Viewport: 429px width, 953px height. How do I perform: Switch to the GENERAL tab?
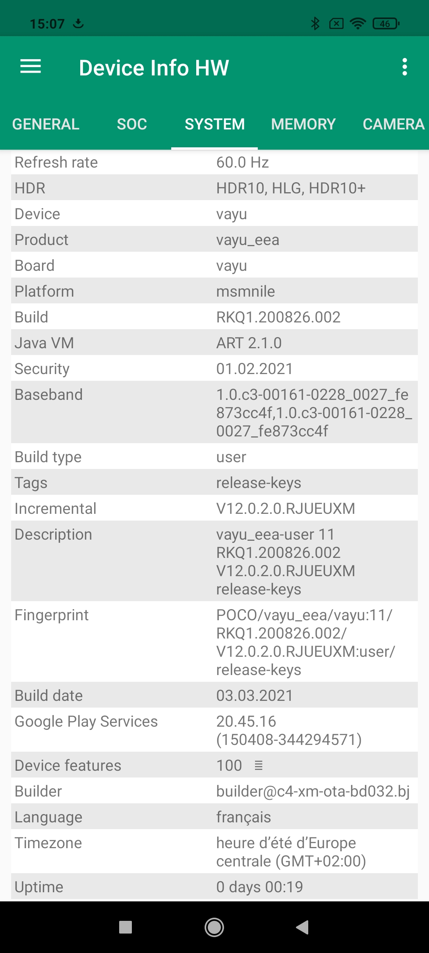point(46,124)
